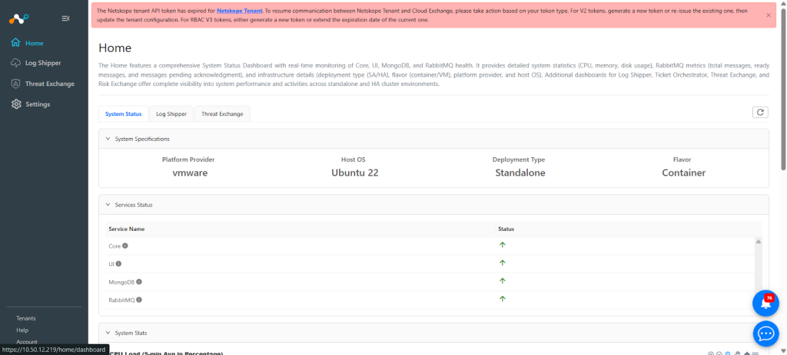Click the green up arrow for MongoDB
This screenshot has width=787, height=355.
point(502,281)
